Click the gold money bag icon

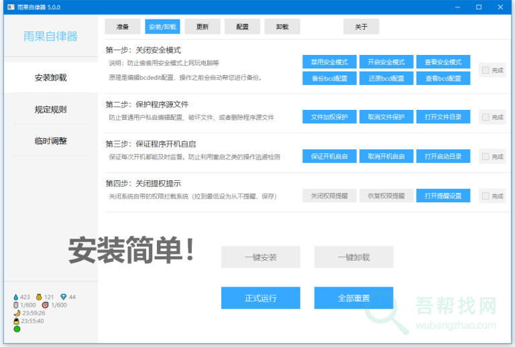tap(39, 297)
